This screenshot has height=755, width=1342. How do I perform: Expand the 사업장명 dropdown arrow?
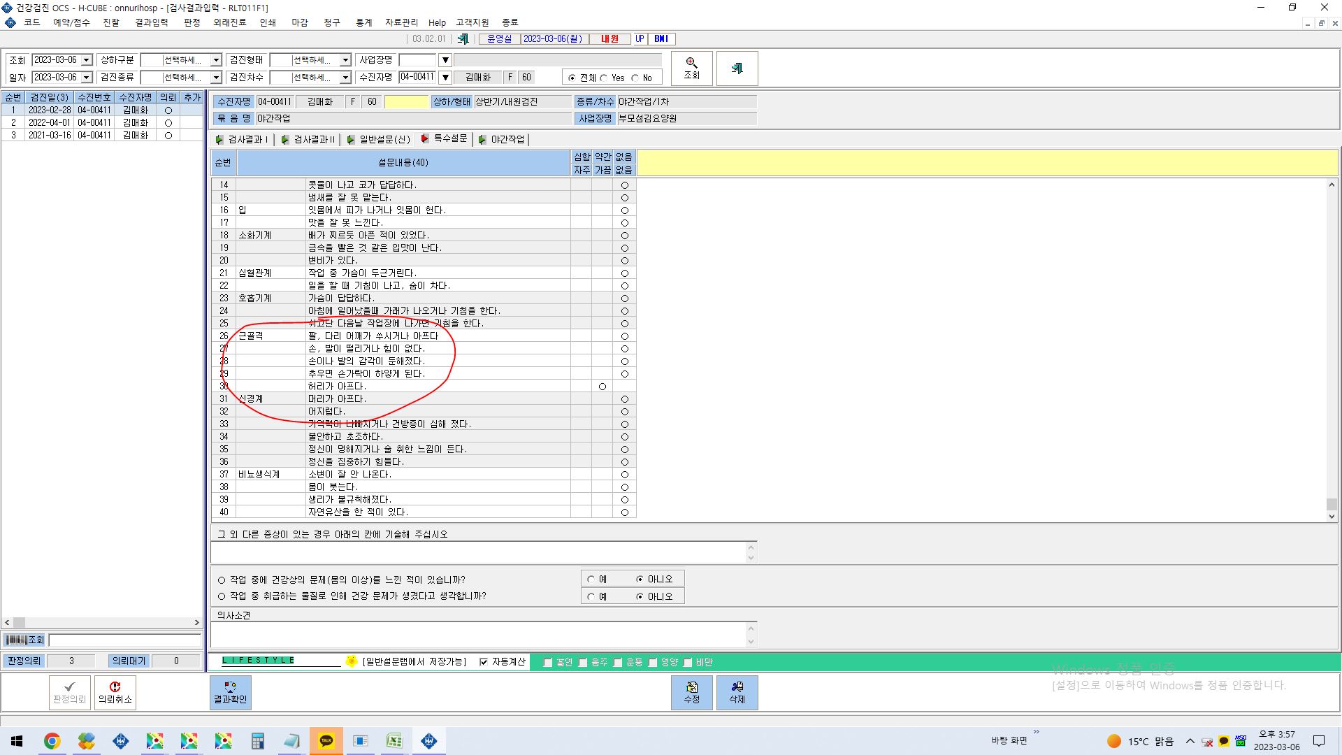click(445, 60)
